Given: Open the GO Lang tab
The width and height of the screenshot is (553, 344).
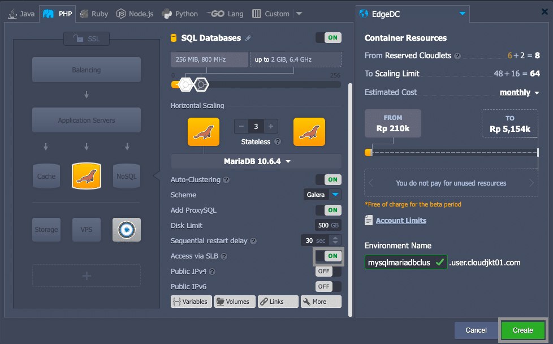Looking at the screenshot, I should pos(226,14).
